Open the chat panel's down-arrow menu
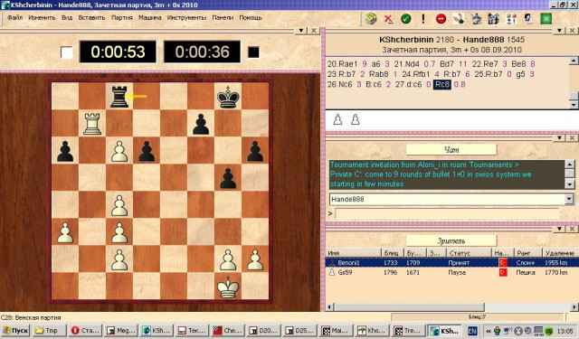This screenshot has height=339, width=579. point(559,138)
